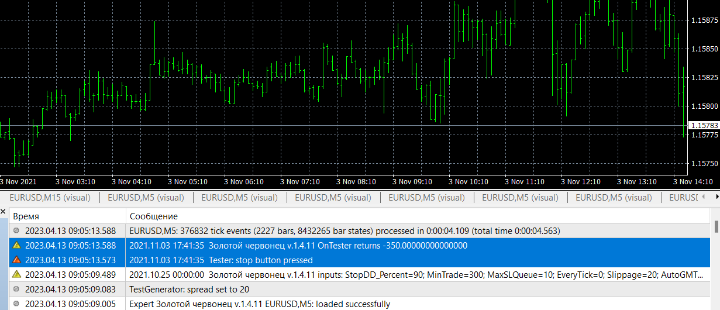Click the gray icon of the loaded successfully row
Viewport: 720px width, 310px height.
coord(16,304)
